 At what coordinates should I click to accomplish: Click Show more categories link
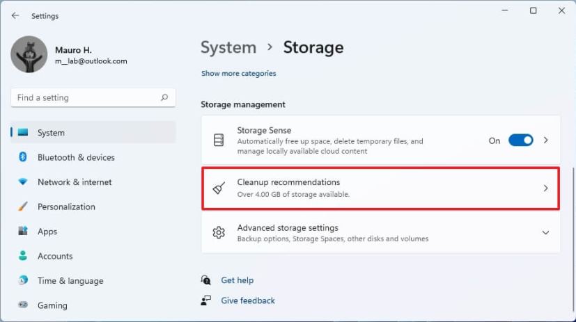[x=238, y=73]
